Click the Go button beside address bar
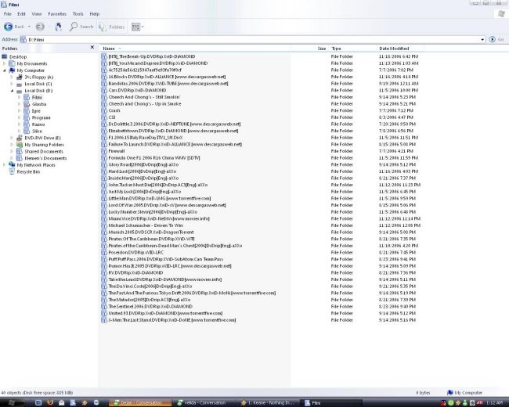The image size is (509, 407). [496, 39]
